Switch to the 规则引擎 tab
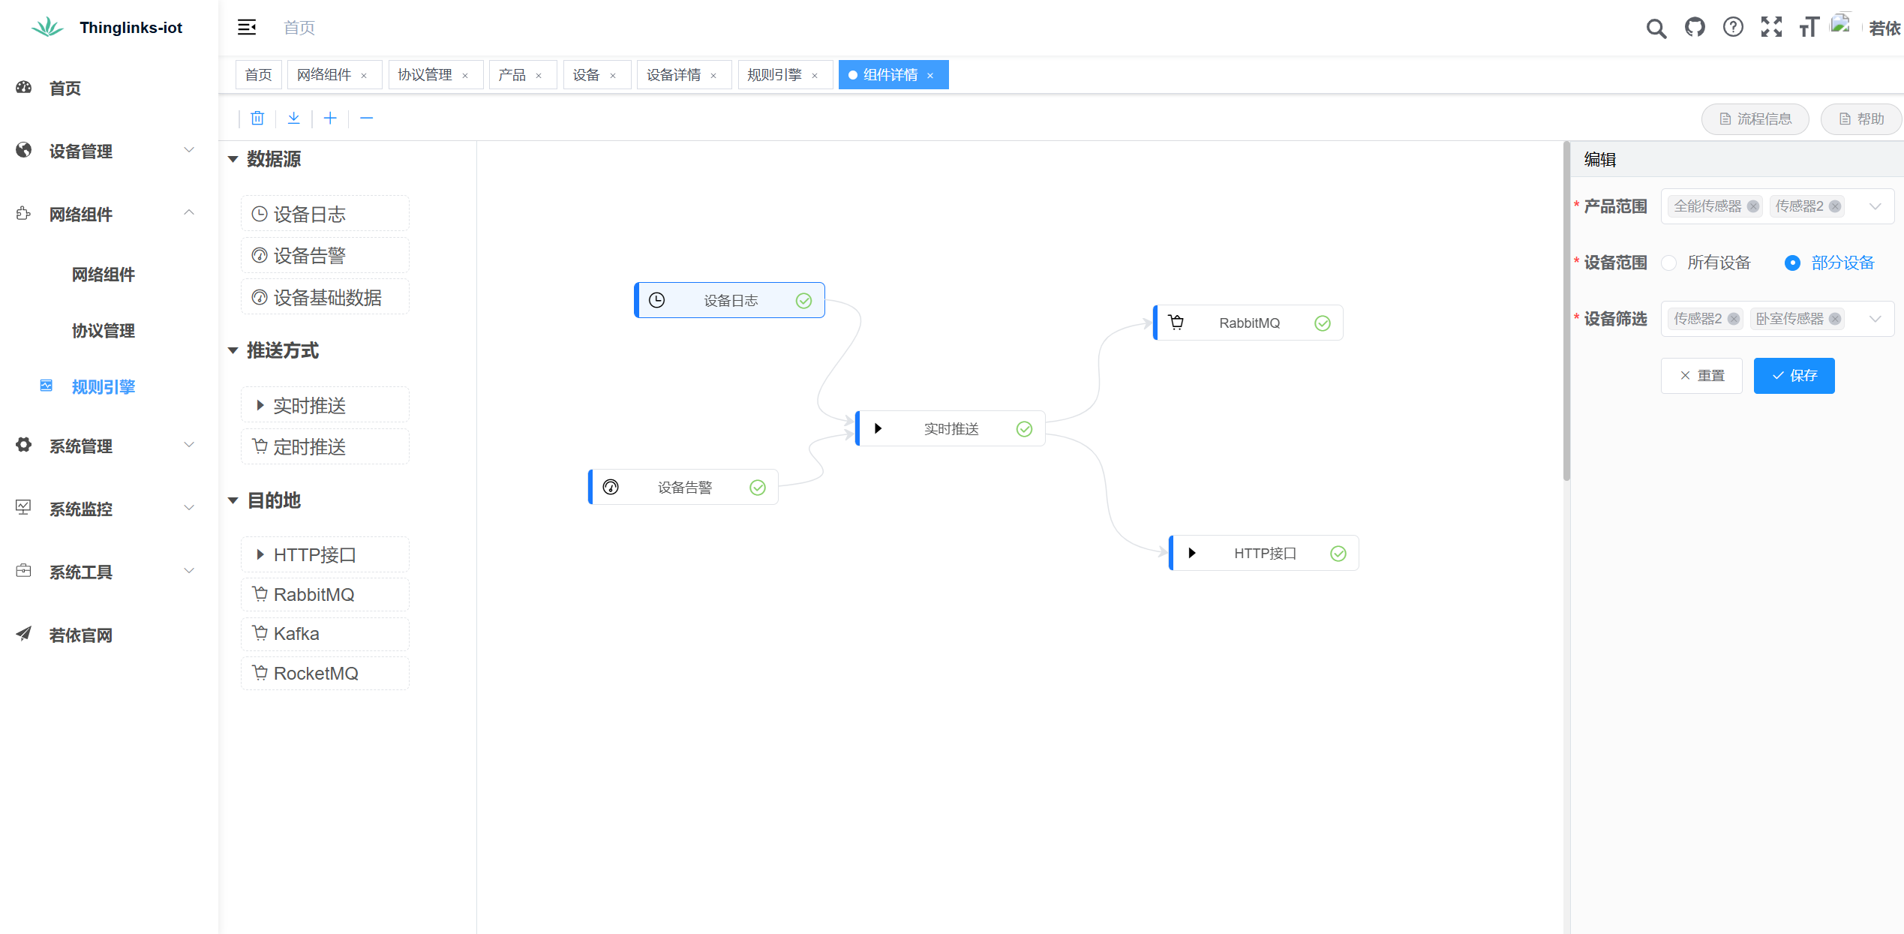1904x934 pixels. pyautogui.click(x=776, y=74)
